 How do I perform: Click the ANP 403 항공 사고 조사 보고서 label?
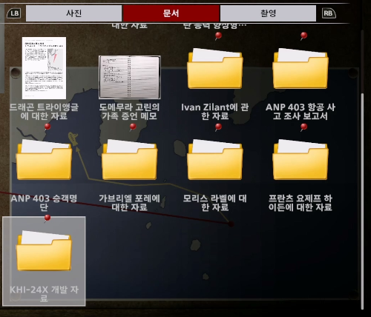coord(301,112)
